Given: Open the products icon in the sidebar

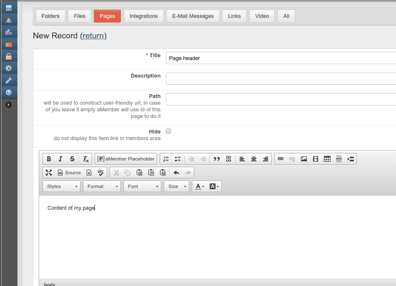Looking at the screenshot, I should pos(9,44).
